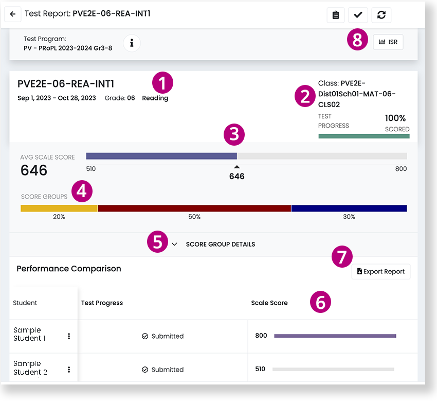This screenshot has width=437, height=402.
Task: Sort by the Scale Score column header
Action: point(269,303)
